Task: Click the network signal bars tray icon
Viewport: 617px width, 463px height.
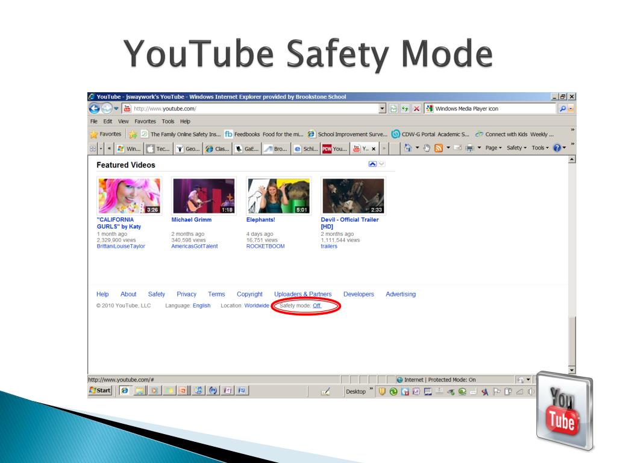Action: coord(519,391)
